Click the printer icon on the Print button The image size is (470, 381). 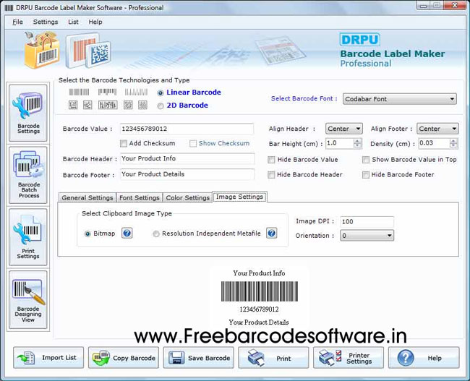[x=256, y=358]
